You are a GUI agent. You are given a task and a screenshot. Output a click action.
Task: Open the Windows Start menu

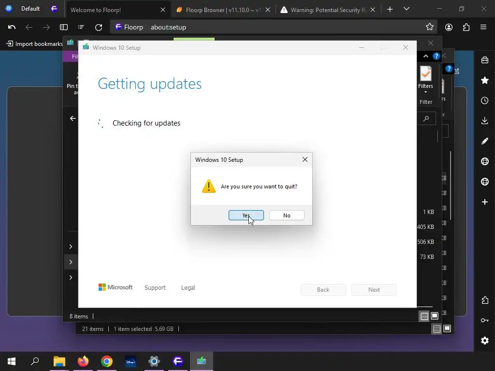tap(12, 361)
